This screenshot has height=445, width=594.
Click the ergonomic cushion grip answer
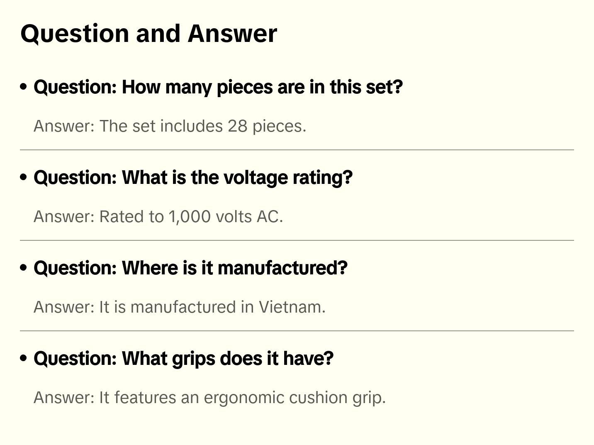tap(209, 398)
